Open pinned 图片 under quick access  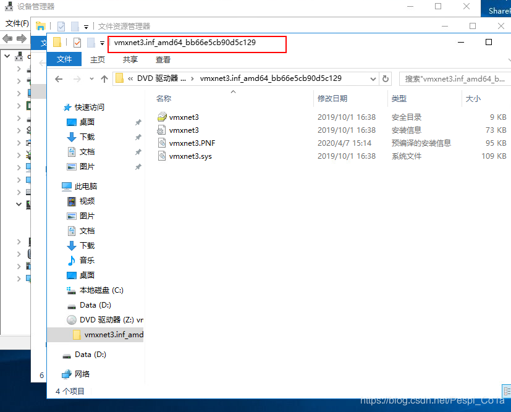(x=87, y=166)
